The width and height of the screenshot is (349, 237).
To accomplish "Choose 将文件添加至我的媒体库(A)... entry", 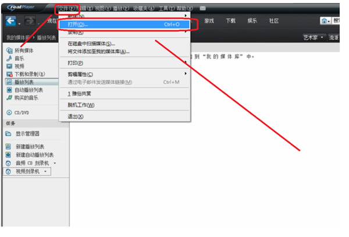I will click(124, 52).
